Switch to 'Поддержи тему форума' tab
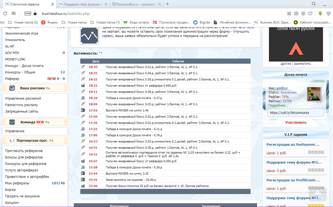Screen dimensions: 333x207 (83, 4)
